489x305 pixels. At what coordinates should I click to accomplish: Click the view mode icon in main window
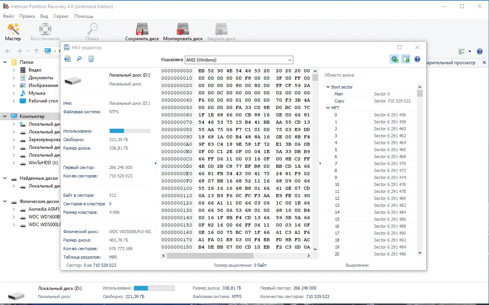point(461,51)
